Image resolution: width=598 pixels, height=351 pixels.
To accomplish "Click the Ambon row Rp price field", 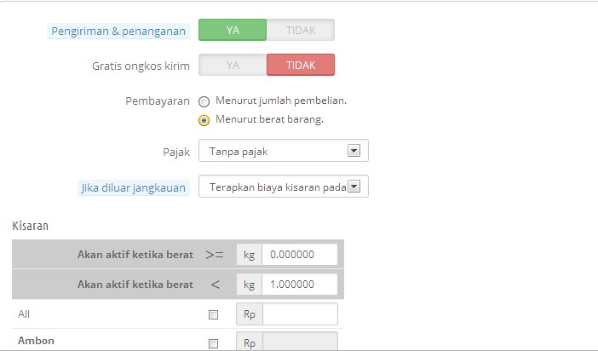I will [x=300, y=341].
